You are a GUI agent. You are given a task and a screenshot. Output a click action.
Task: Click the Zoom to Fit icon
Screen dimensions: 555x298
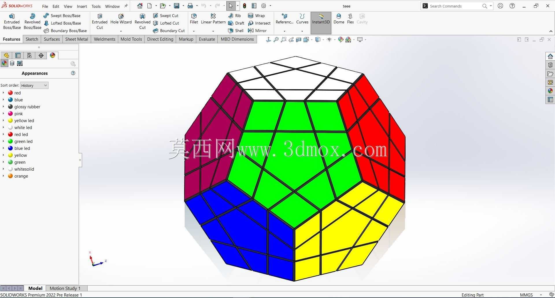coord(276,40)
